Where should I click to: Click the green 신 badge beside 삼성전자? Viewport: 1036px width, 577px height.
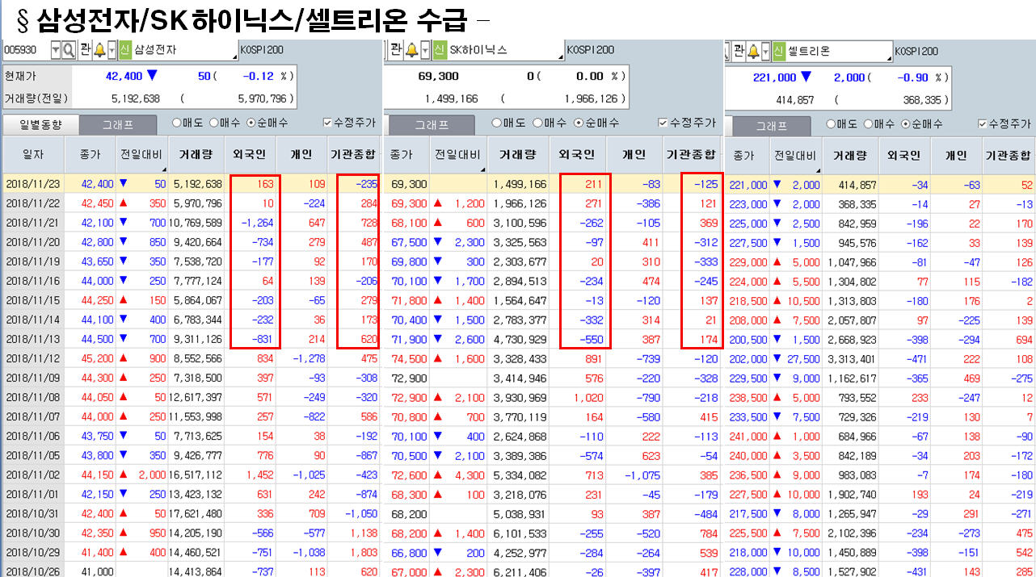pos(124,50)
